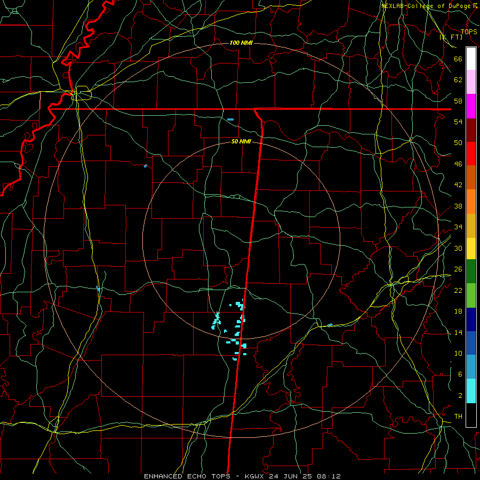This screenshot has width=480, height=480.
Task: Click the magenta 58 color band
Action: point(471,106)
